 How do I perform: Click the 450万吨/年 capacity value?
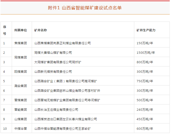[x=145, y=119]
